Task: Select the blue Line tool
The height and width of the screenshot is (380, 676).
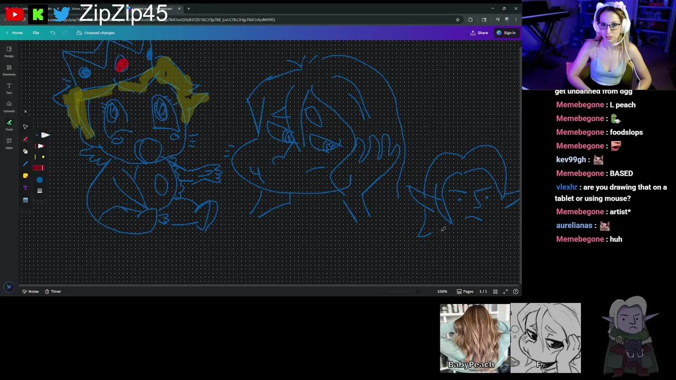Action: pos(25,164)
